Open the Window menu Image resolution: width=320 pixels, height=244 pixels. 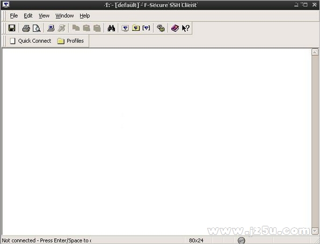[x=64, y=16]
